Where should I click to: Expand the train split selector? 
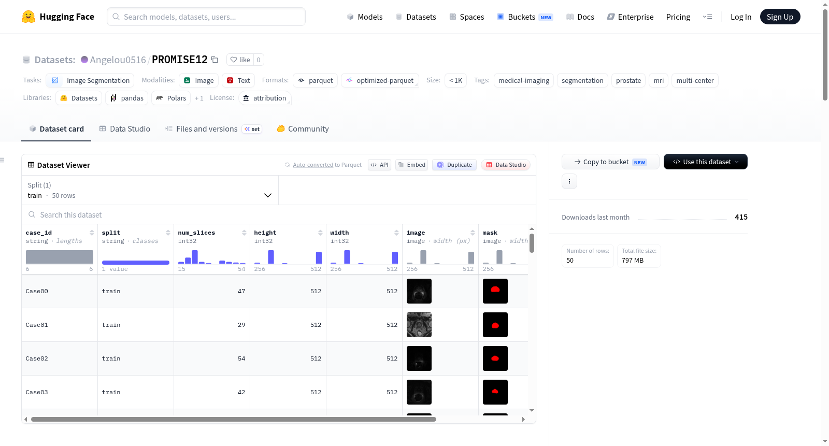point(150,190)
